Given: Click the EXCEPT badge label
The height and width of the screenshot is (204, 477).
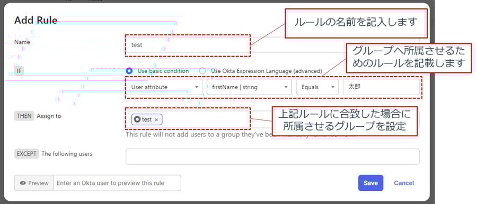Looking at the screenshot, I should pos(26,154).
